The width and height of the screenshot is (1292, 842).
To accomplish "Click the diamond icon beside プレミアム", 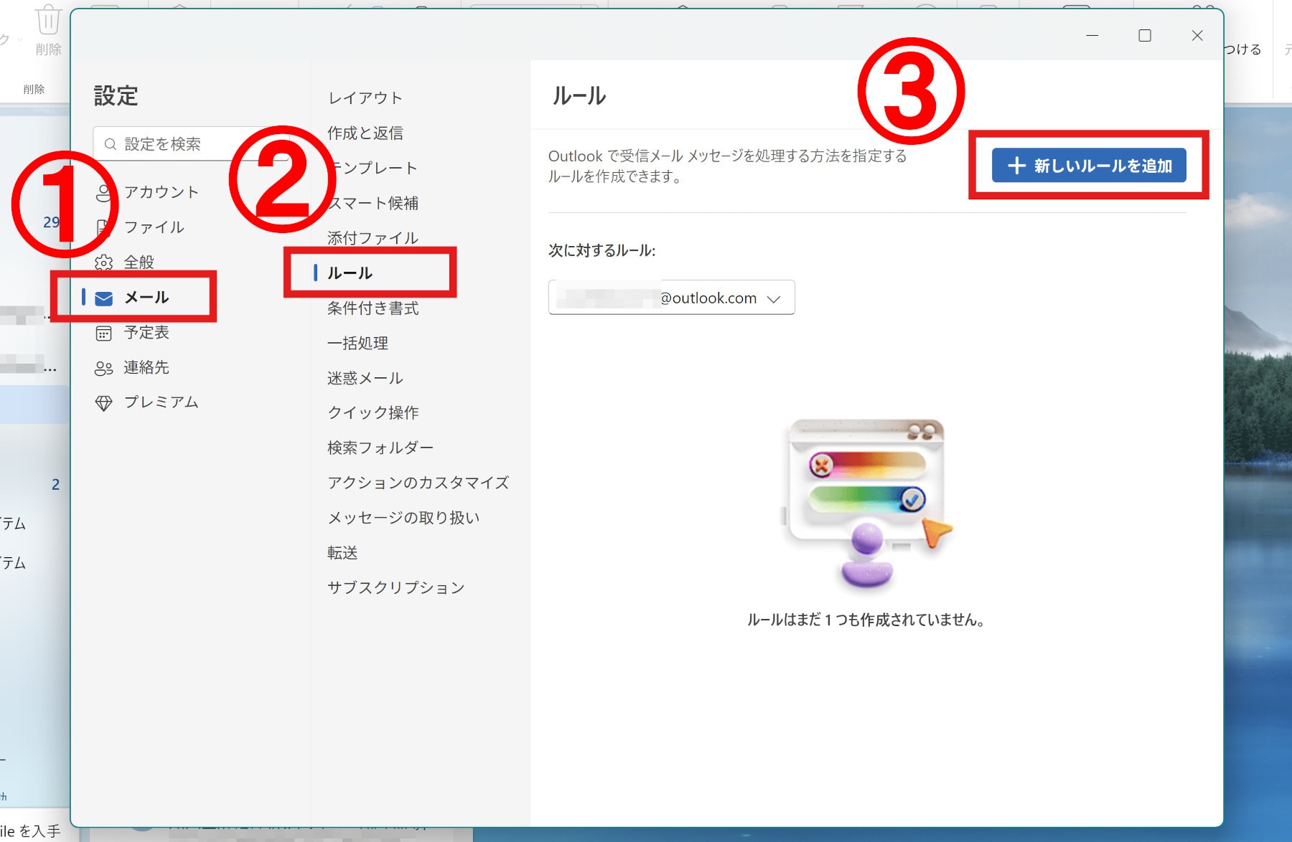I will [104, 403].
